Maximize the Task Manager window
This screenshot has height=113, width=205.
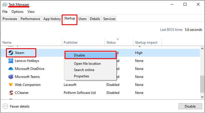tap(185, 5)
